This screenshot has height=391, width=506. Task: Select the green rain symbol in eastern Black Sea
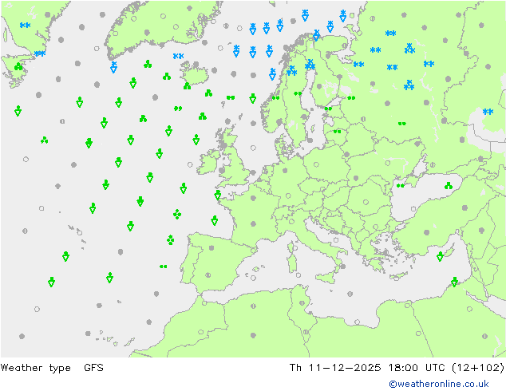449,186
